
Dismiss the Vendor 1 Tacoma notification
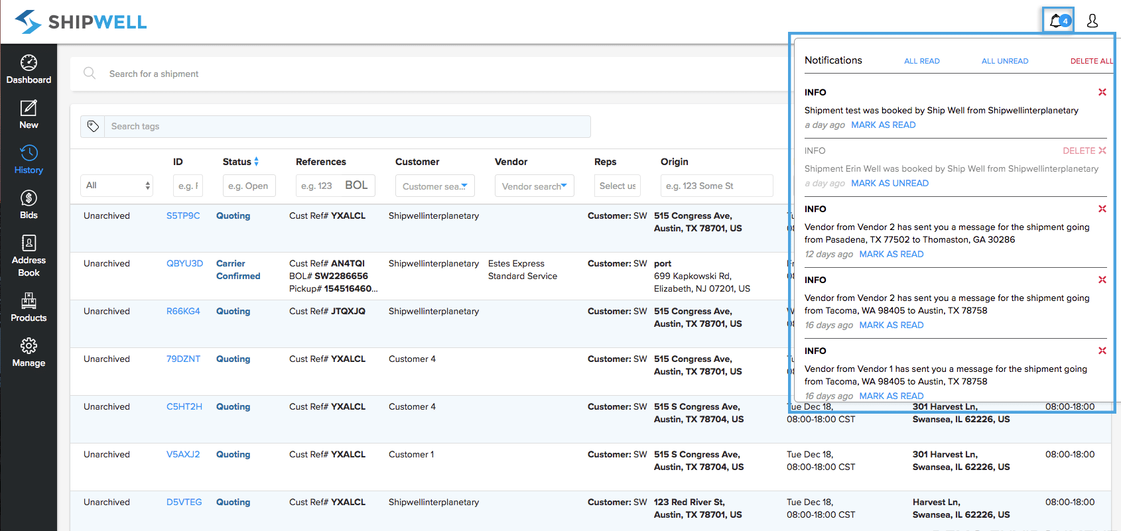coord(1102,351)
